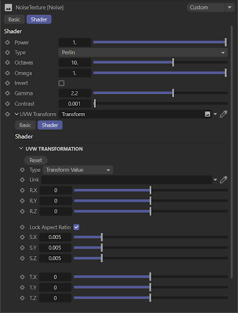Click the Contrast value field 0.001
The width and height of the screenshot is (238, 313).
[74, 103]
